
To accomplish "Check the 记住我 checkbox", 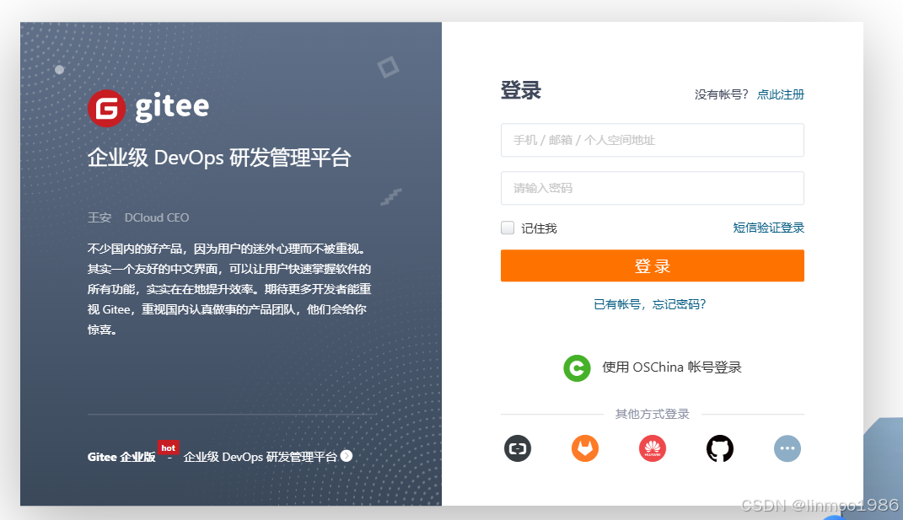I will click(507, 227).
